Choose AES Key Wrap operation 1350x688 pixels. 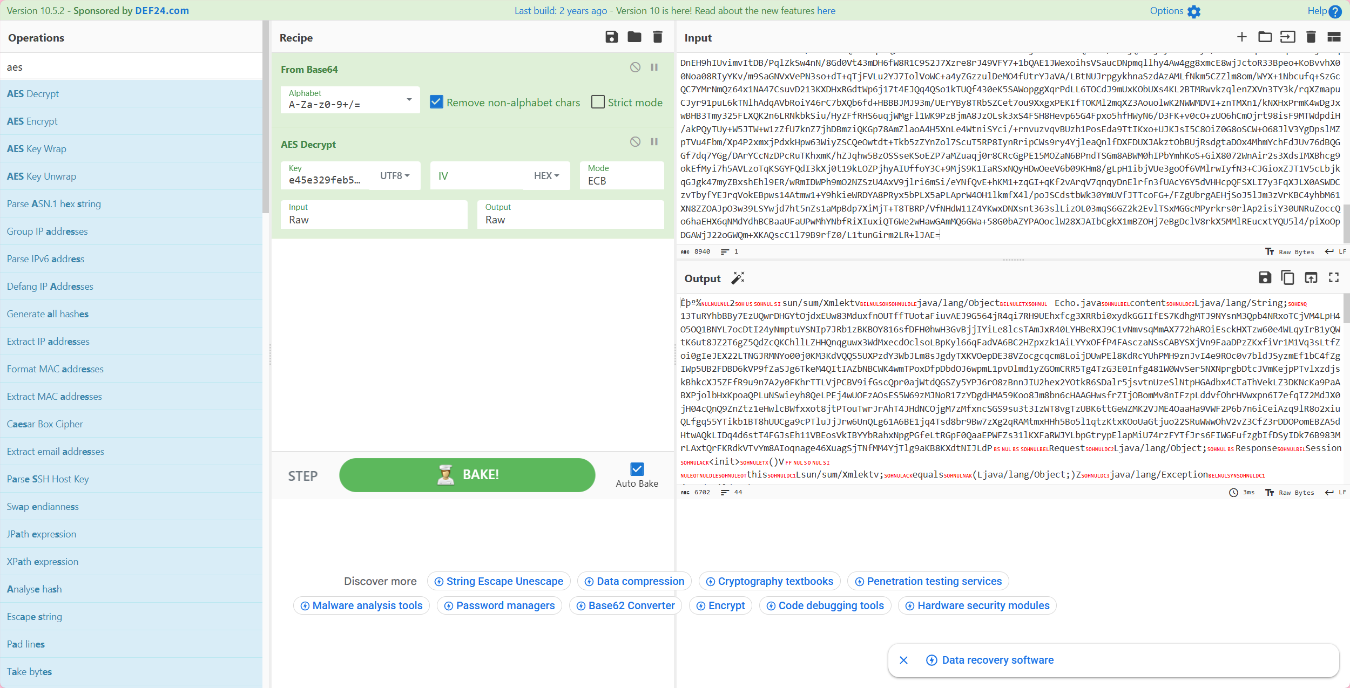37,149
